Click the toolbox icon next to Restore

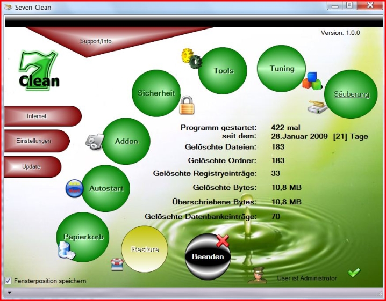pyautogui.click(x=117, y=265)
